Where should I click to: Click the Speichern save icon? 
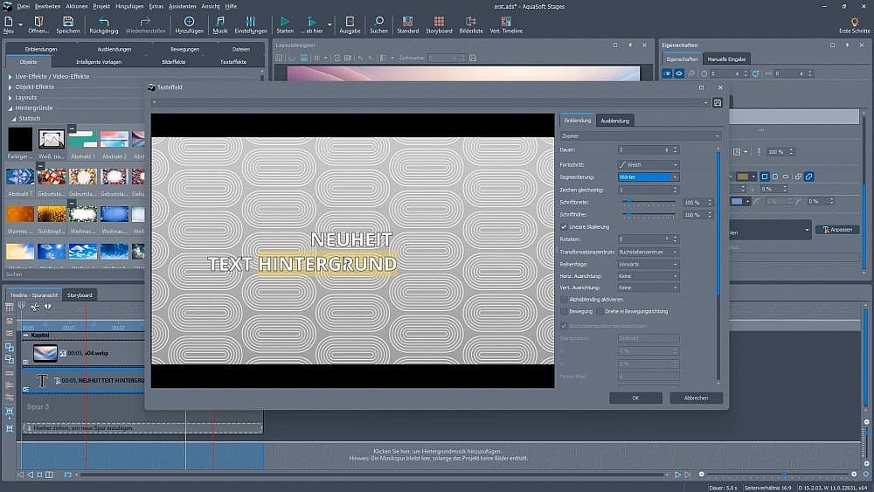(x=67, y=21)
